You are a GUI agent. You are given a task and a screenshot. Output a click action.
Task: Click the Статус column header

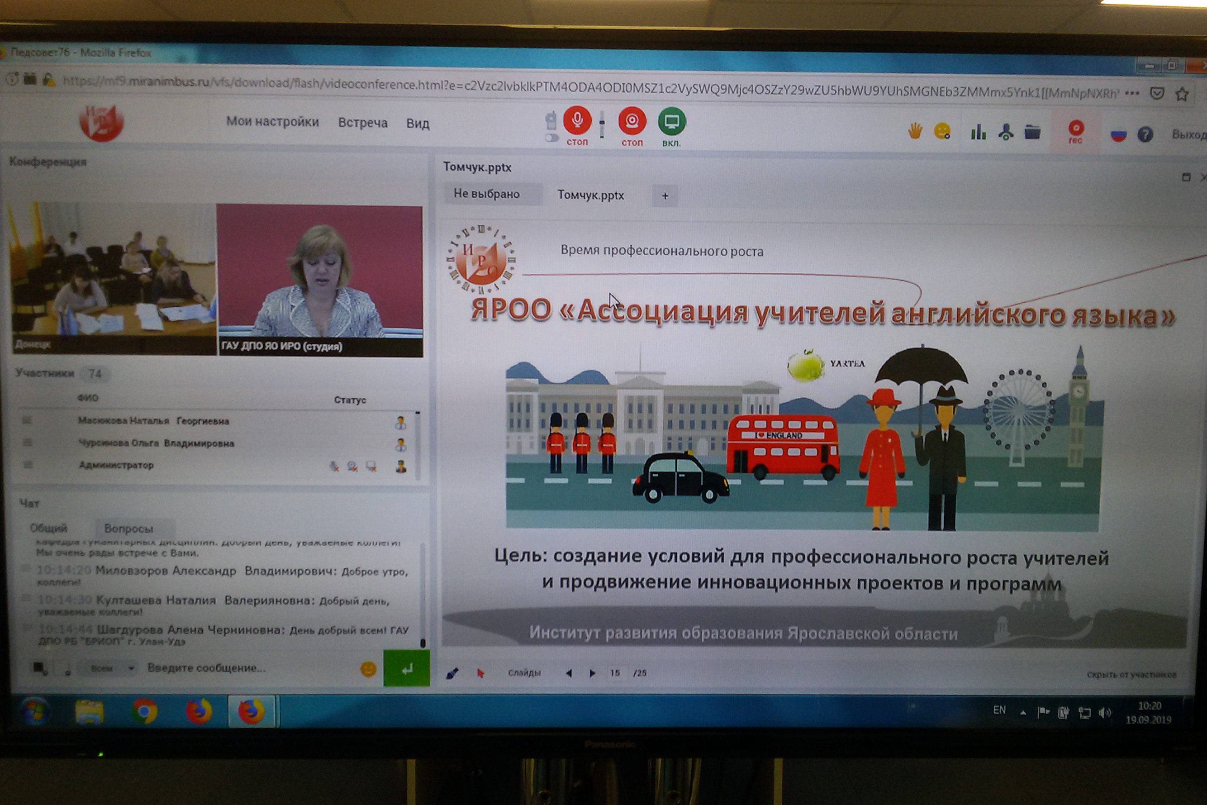tap(350, 400)
